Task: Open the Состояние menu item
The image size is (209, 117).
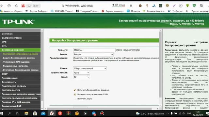Action: (20, 34)
